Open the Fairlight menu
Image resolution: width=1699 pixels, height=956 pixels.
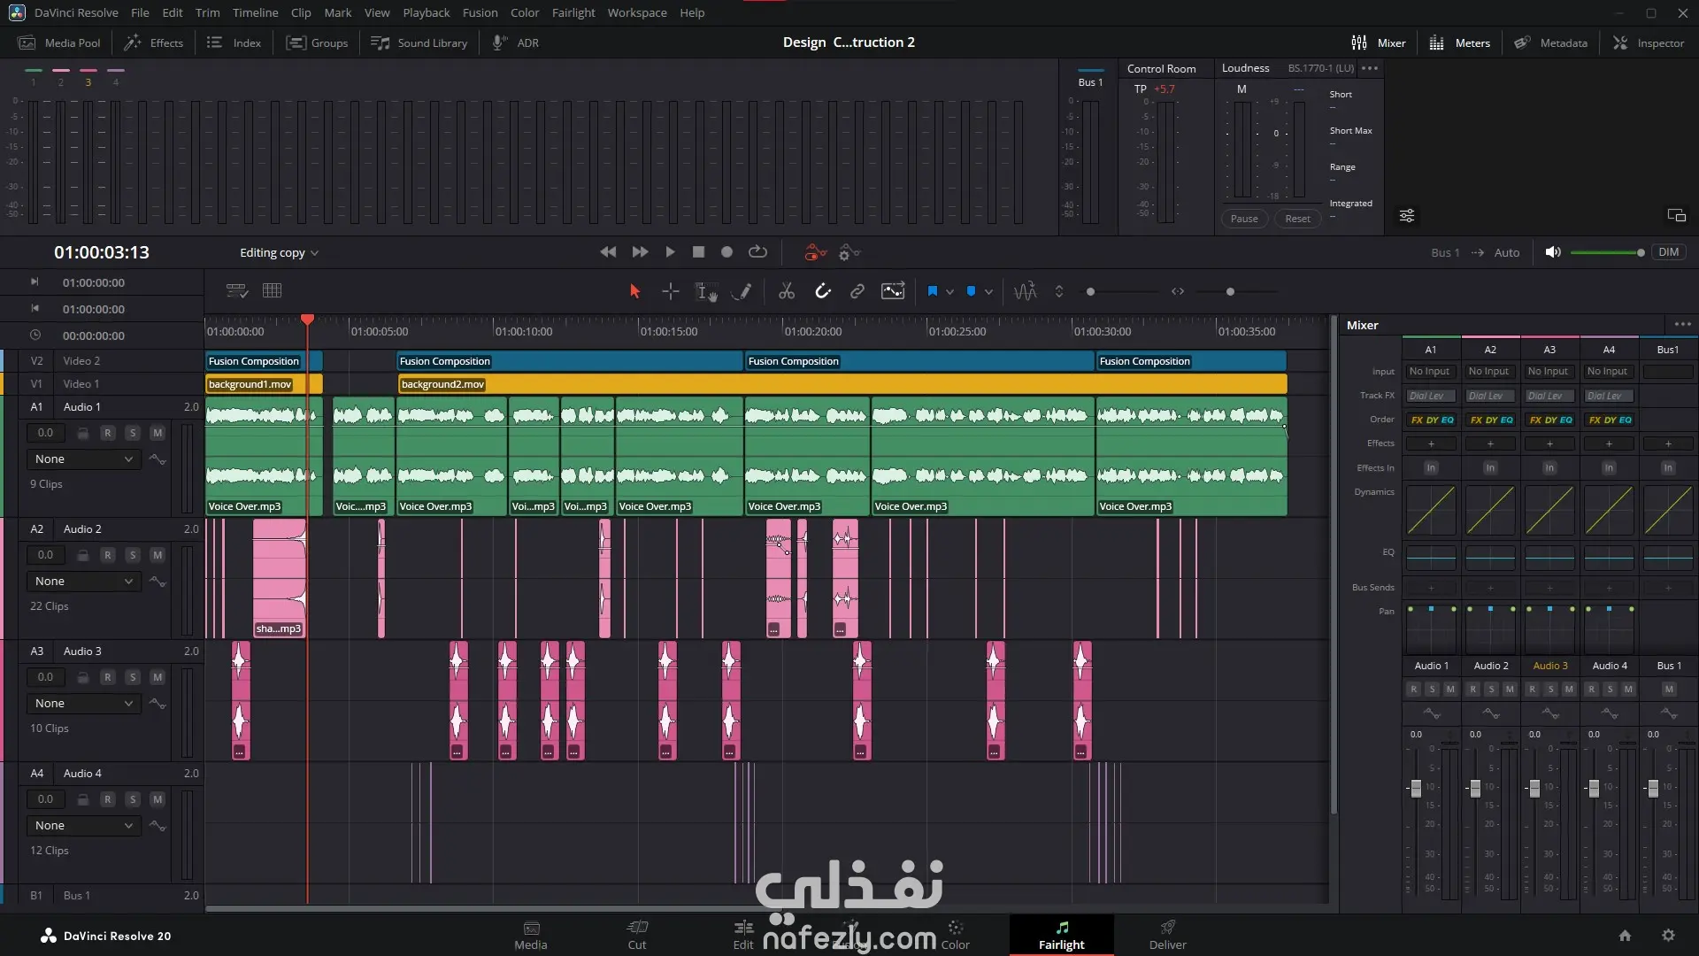(573, 12)
